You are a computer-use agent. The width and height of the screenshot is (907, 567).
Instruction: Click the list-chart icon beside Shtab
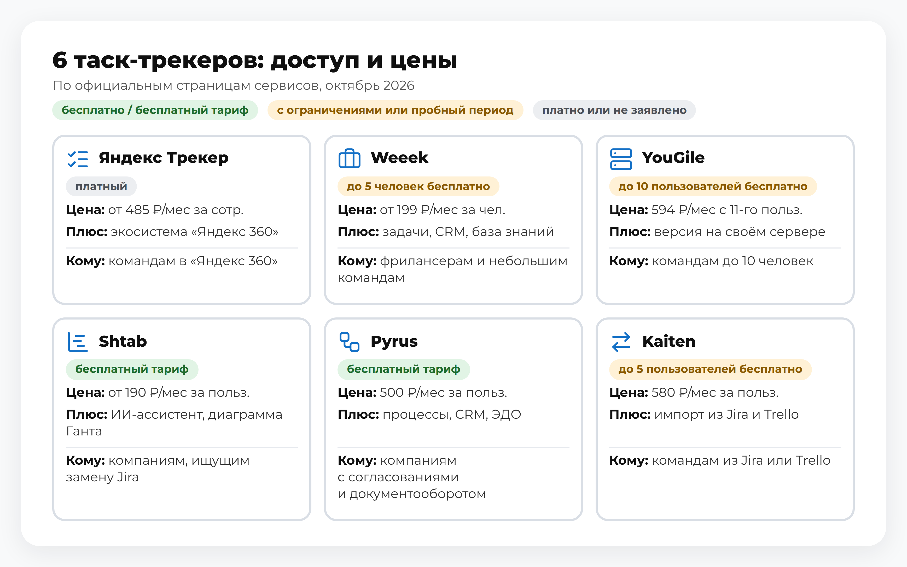pyautogui.click(x=78, y=342)
